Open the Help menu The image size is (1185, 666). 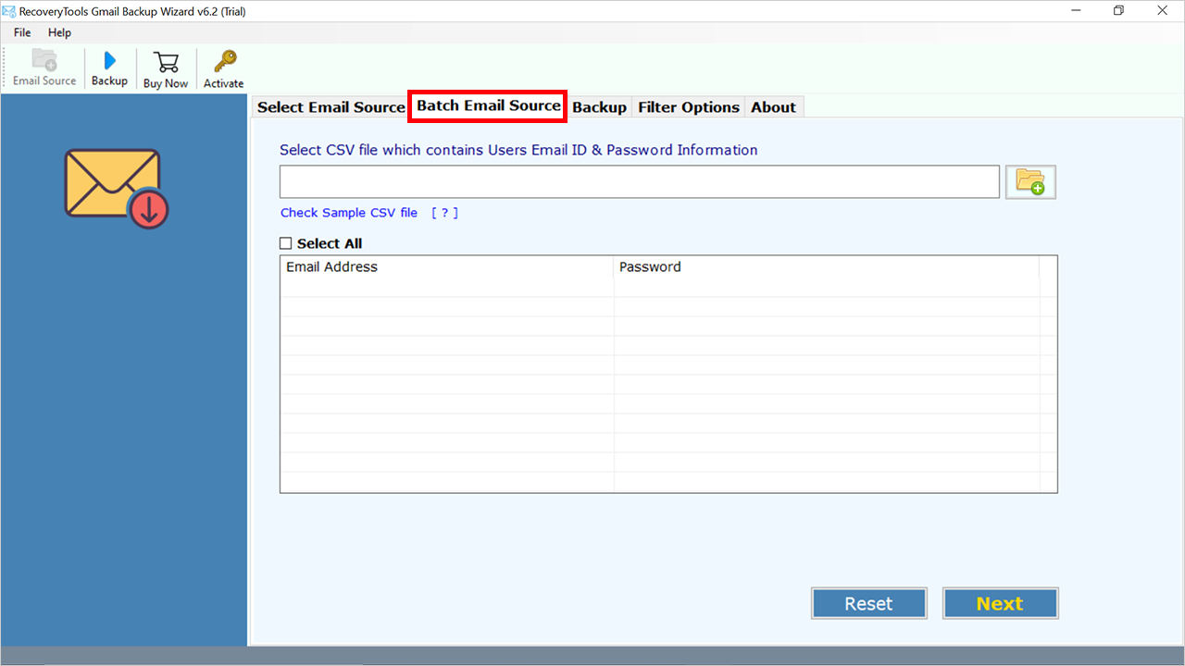(59, 32)
